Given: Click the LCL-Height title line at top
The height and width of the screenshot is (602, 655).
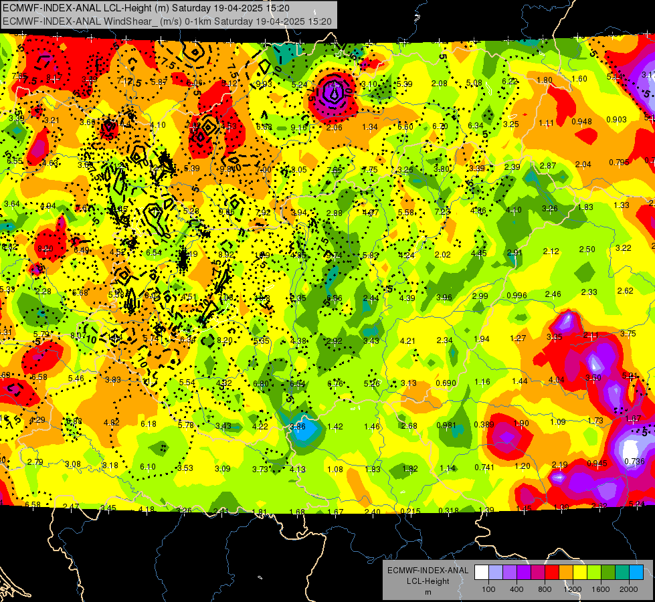Looking at the screenshot, I should pos(146,8).
